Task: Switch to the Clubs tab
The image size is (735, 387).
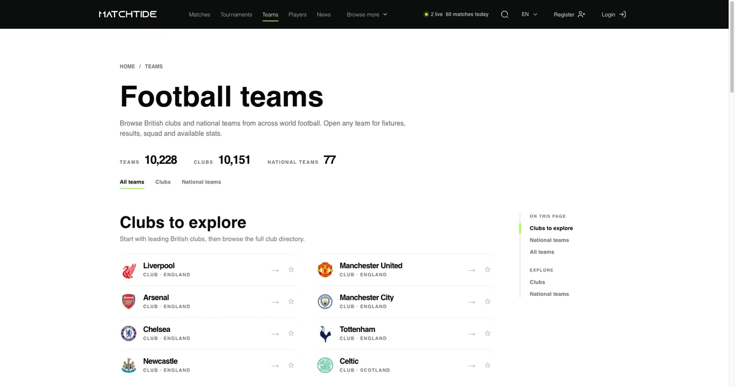Action: [163, 182]
